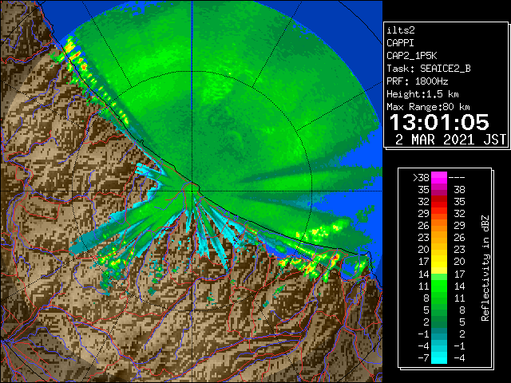Click the 'Task: SEAICE2_B' line
The image size is (511, 383).
click(429, 69)
